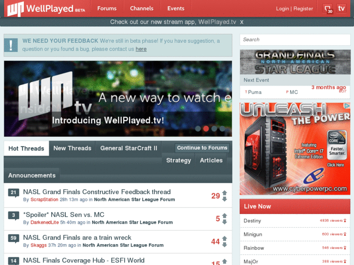Viewport: 354px width, 265px height.
Task: Click player Puma in Next Event
Action: pos(255,92)
